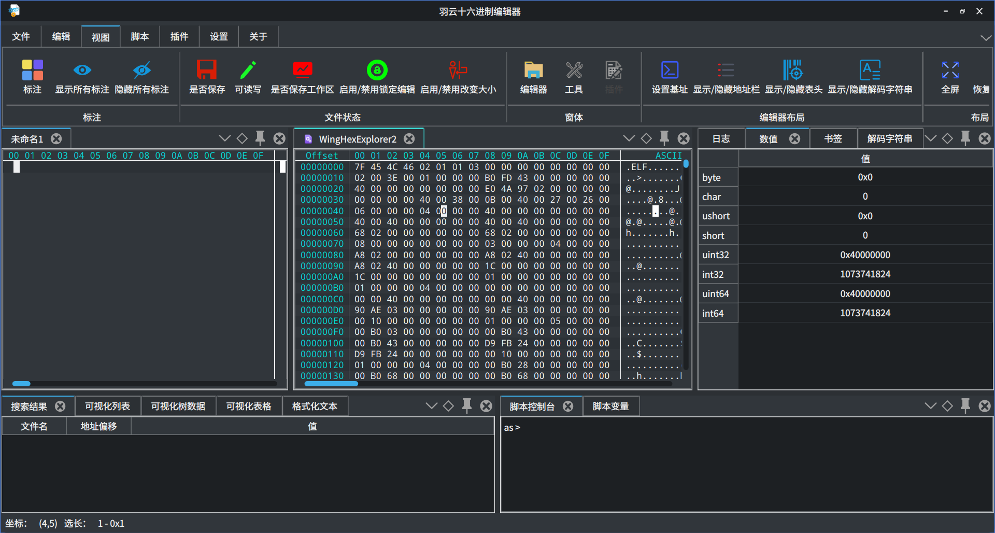The width and height of the screenshot is (995, 533).
Task: Open tab list dropdown in 未命名1 pane
Action: tap(224, 138)
